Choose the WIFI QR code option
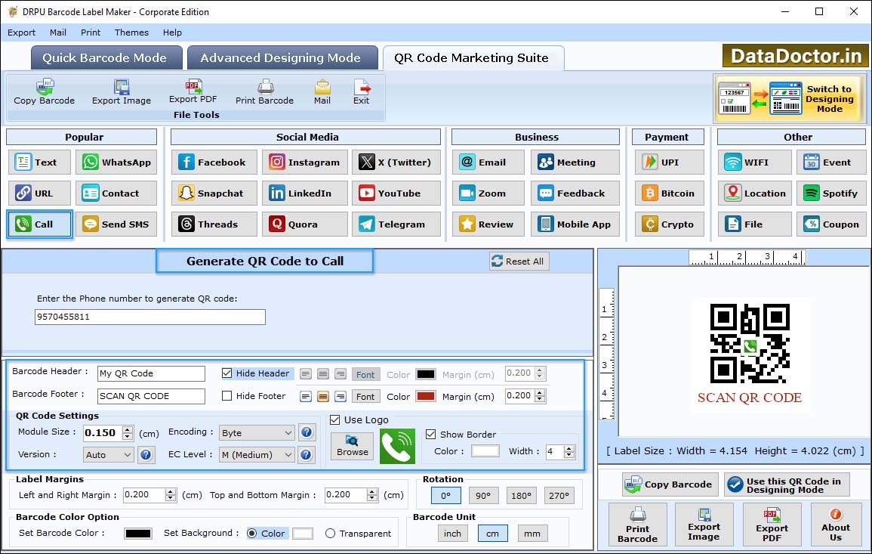The image size is (872, 554). [x=755, y=162]
